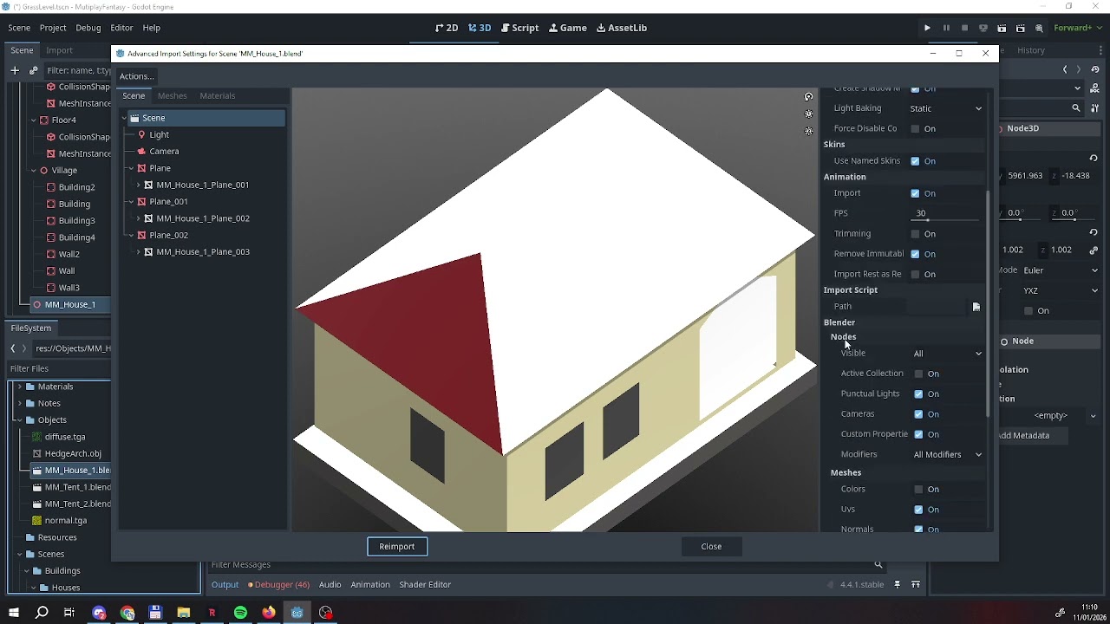Viewport: 1110px width, 624px height.
Task: Enable Import Rest as RESET checkbox
Action: (915, 275)
